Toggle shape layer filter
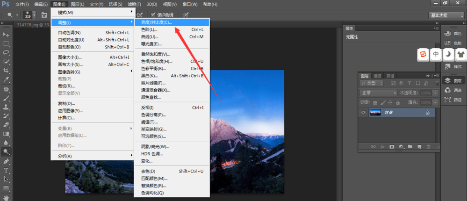This screenshot has height=201, width=467. pos(418,83)
